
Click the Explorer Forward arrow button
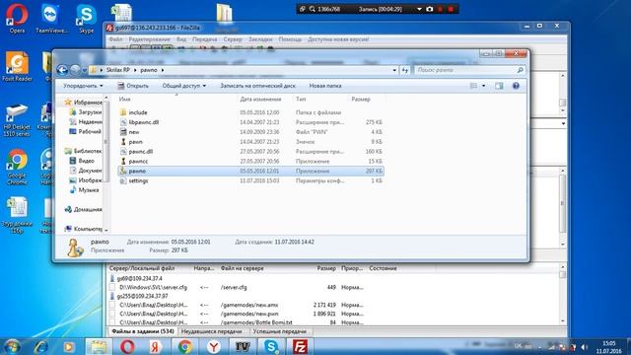coord(75,70)
